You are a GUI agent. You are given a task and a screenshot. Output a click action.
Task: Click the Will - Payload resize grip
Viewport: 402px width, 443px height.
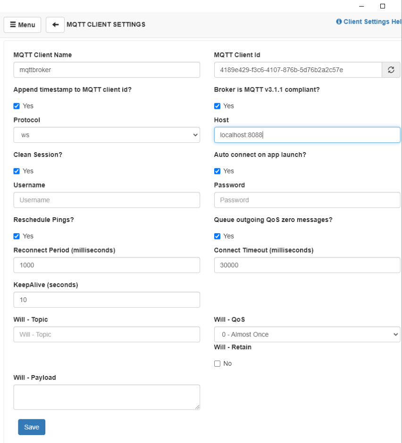tap(197, 407)
